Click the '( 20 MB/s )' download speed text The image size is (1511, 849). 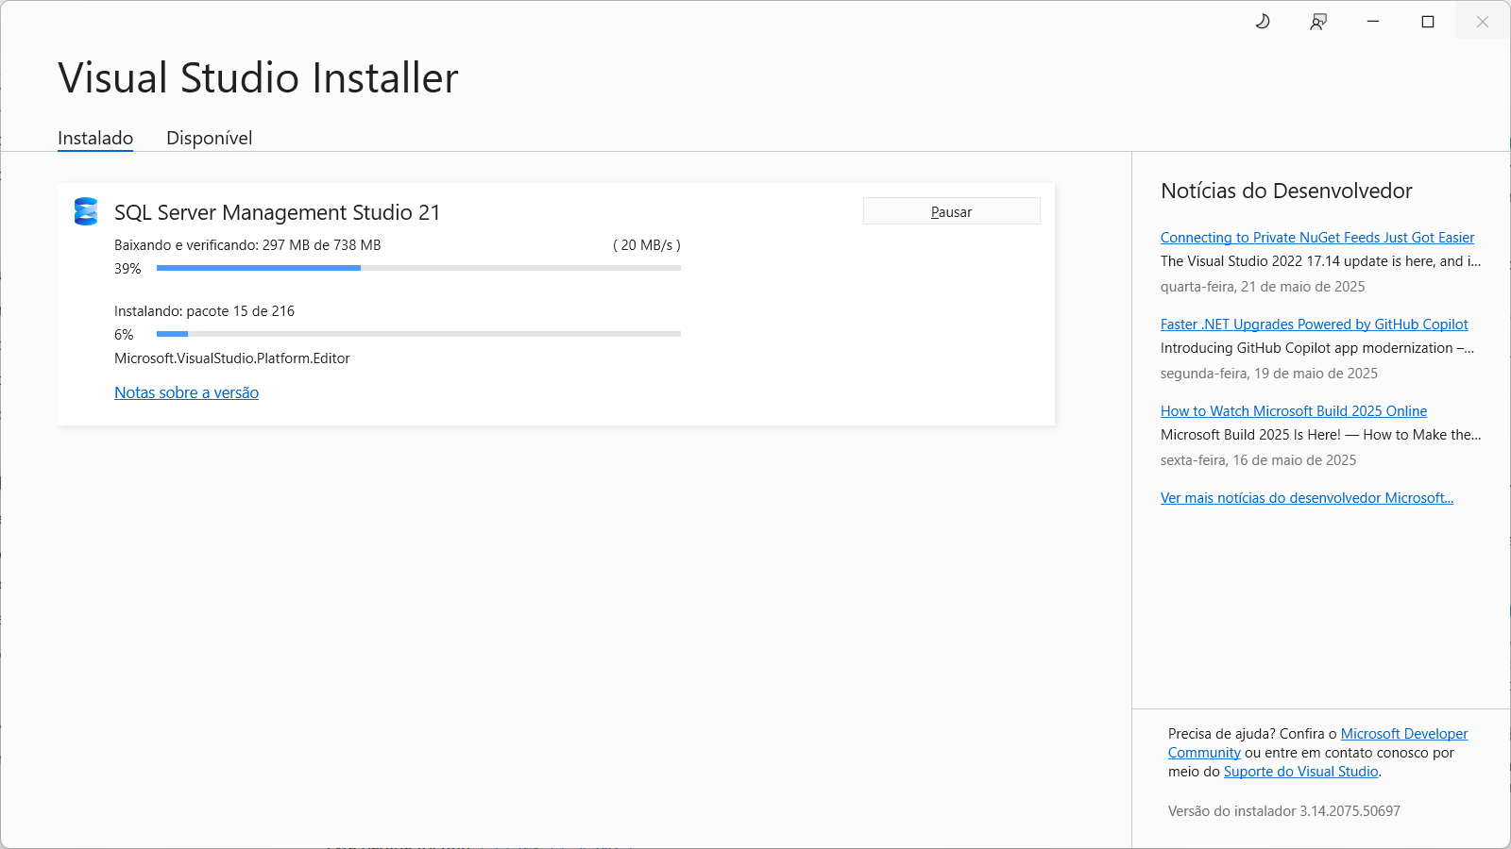click(647, 245)
